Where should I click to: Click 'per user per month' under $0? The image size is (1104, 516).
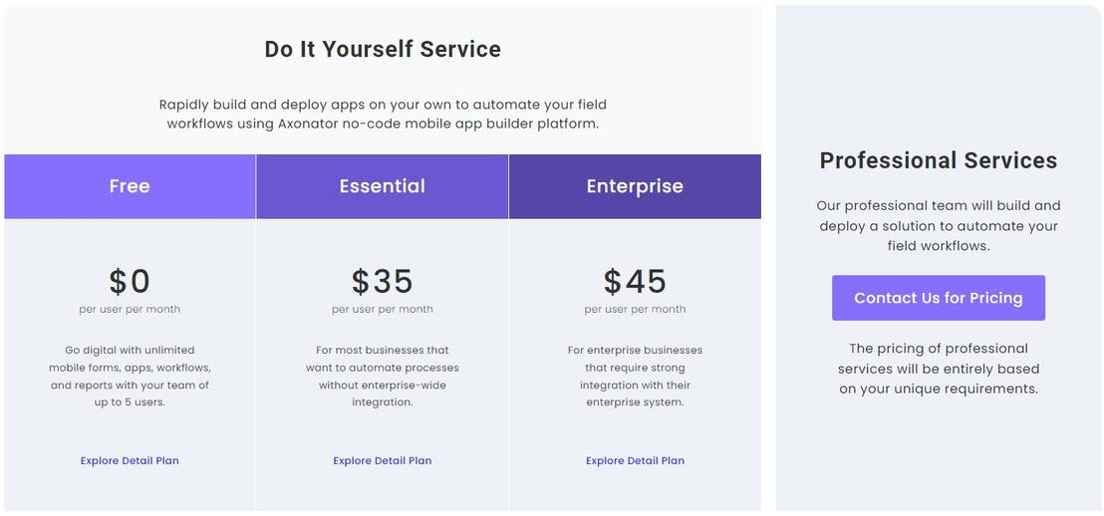click(x=130, y=310)
